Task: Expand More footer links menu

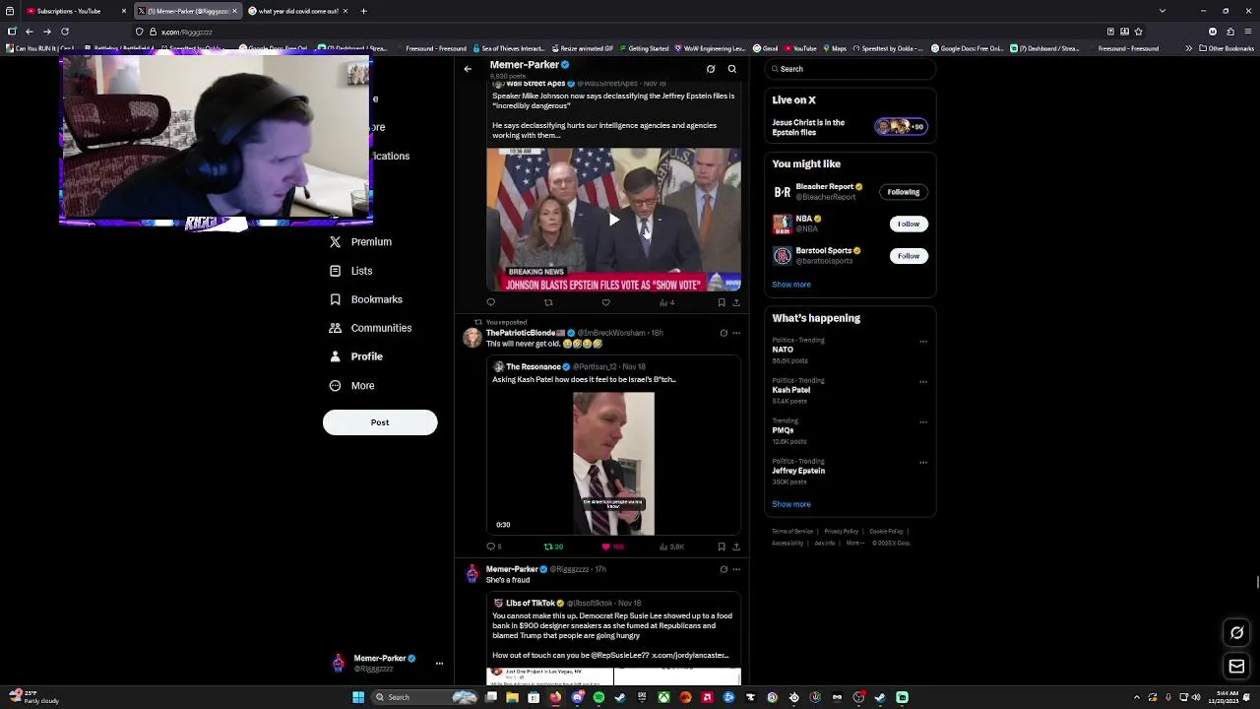Action: pyautogui.click(x=853, y=543)
